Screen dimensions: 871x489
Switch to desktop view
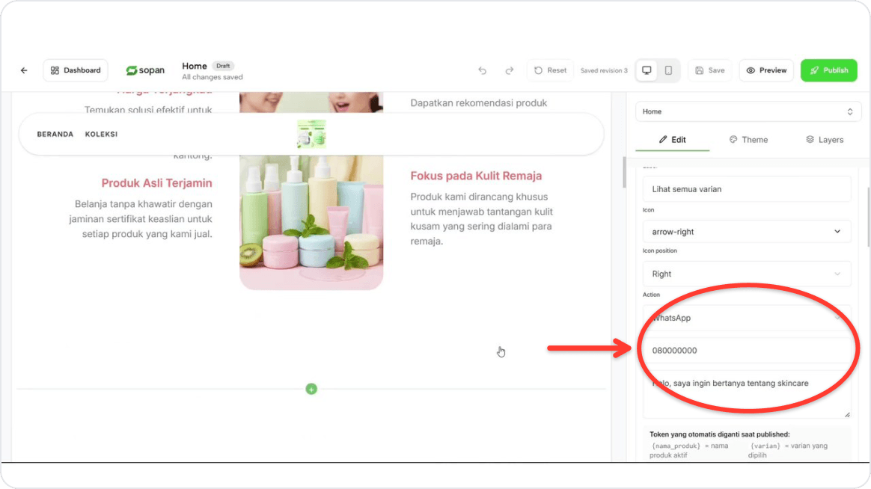point(647,70)
